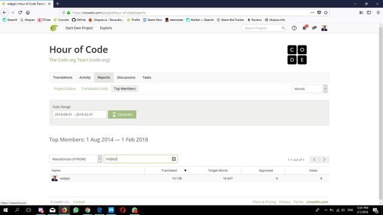Open Start Own Project link
Screen dimensions: 383x215
(79, 28)
